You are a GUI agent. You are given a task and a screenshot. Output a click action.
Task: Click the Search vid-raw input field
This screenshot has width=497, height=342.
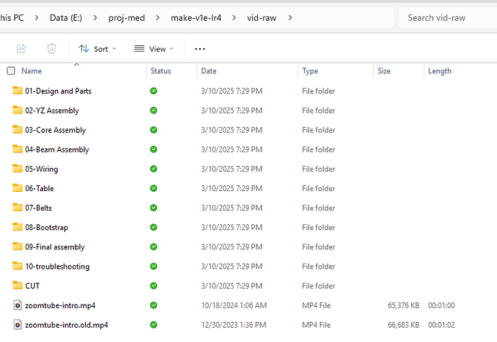448,17
